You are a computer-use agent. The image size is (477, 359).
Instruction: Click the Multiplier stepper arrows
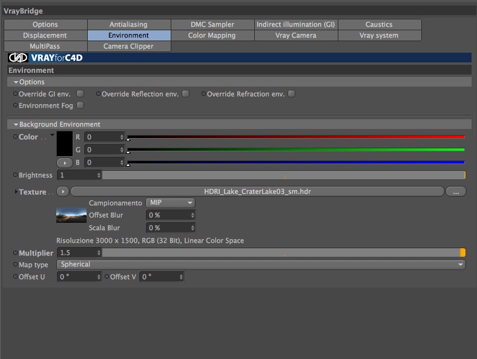tap(99, 253)
